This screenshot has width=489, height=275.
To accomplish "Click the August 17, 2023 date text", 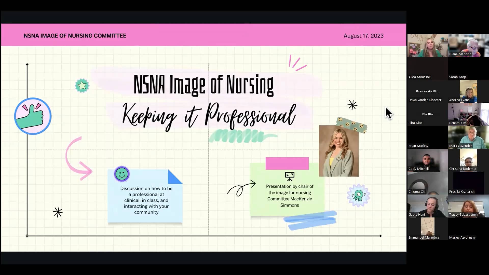I will (363, 36).
